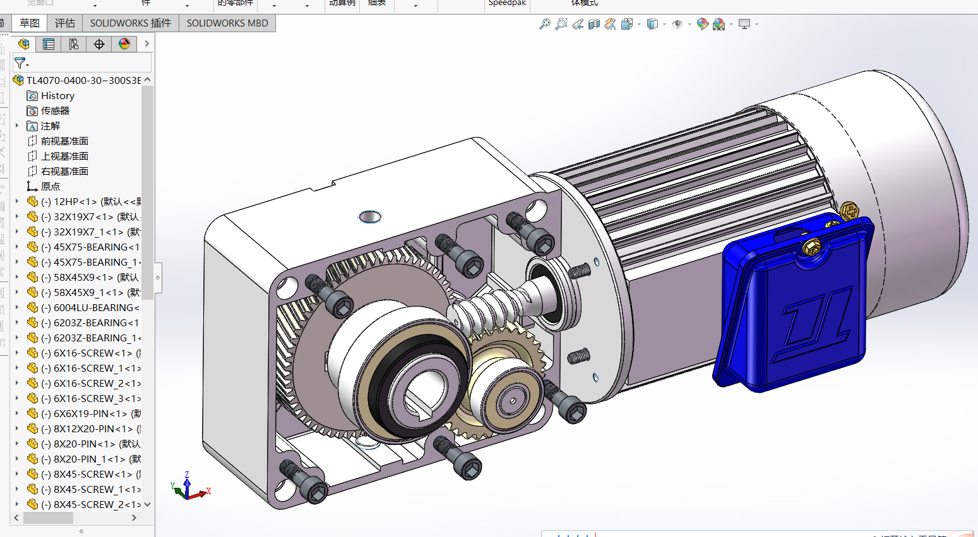Toggle the Section View tool
Viewport: 978px width, 537px height.
pos(594,24)
